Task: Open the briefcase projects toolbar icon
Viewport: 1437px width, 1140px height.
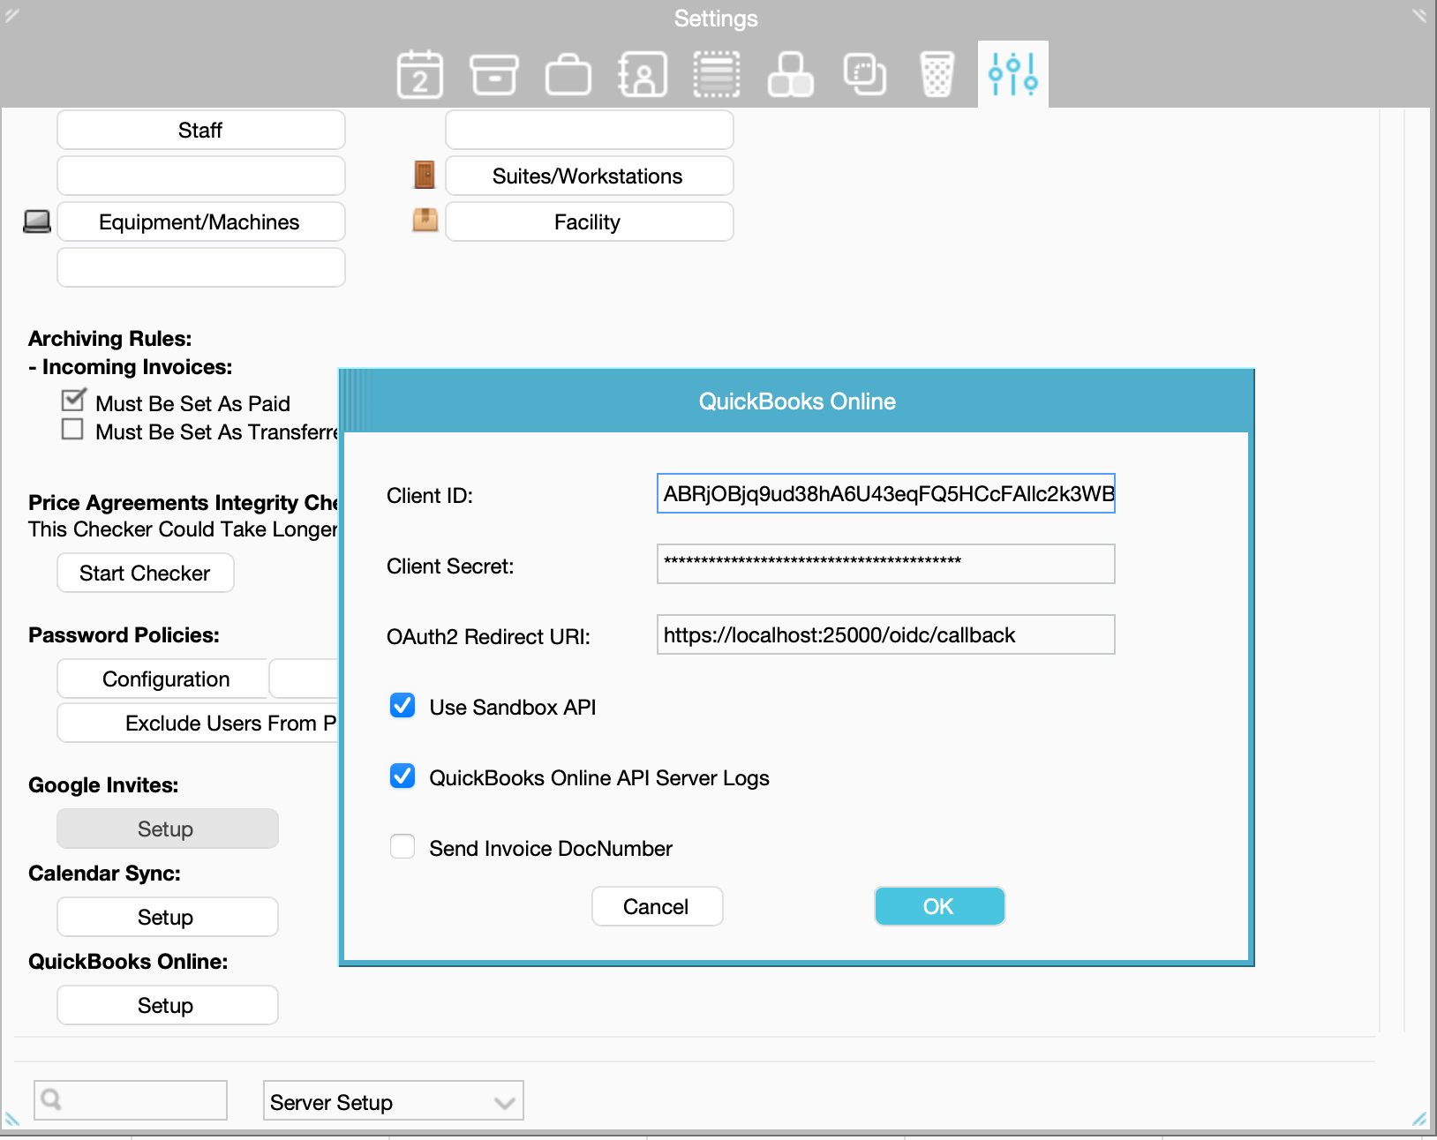Action: click(x=568, y=74)
